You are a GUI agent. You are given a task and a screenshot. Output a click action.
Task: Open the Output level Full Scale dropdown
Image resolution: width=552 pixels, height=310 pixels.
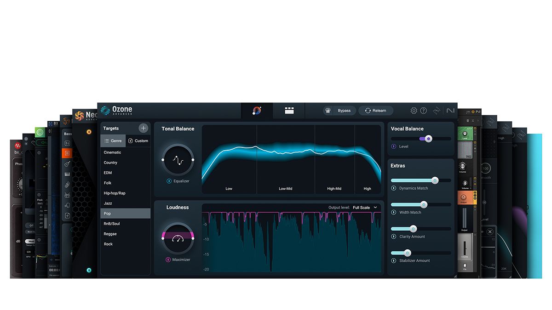coord(363,208)
